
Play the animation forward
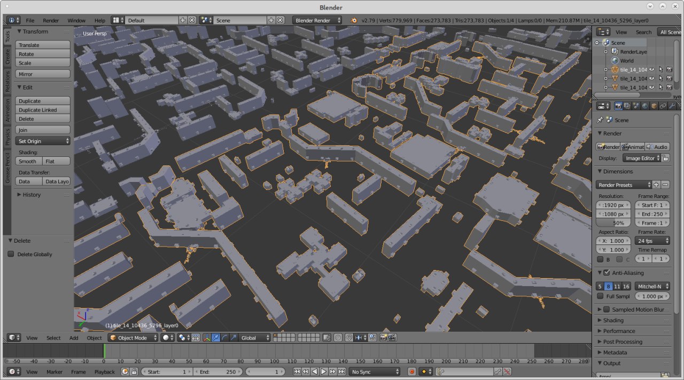(x=323, y=371)
